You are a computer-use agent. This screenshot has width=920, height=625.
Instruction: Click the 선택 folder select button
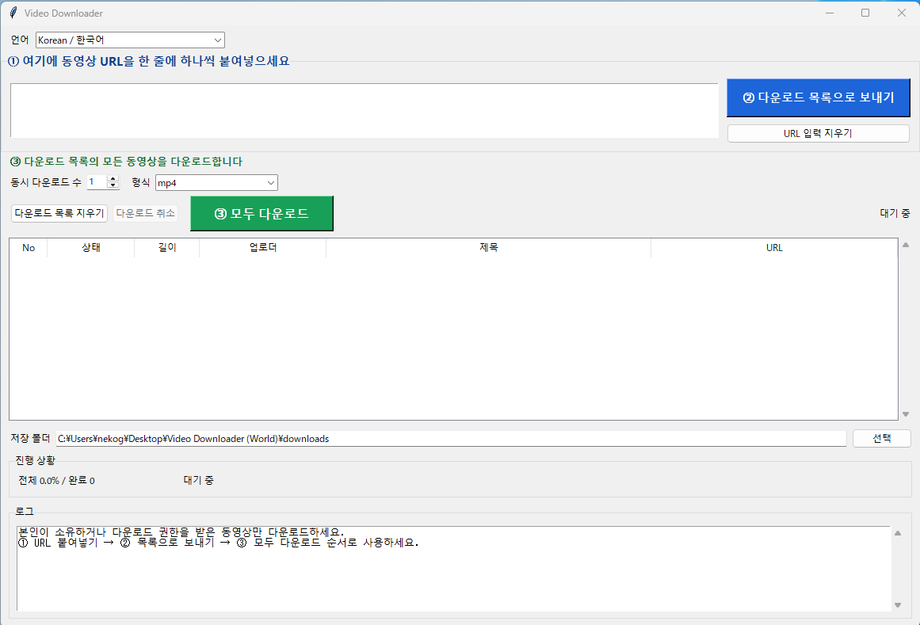[881, 439]
